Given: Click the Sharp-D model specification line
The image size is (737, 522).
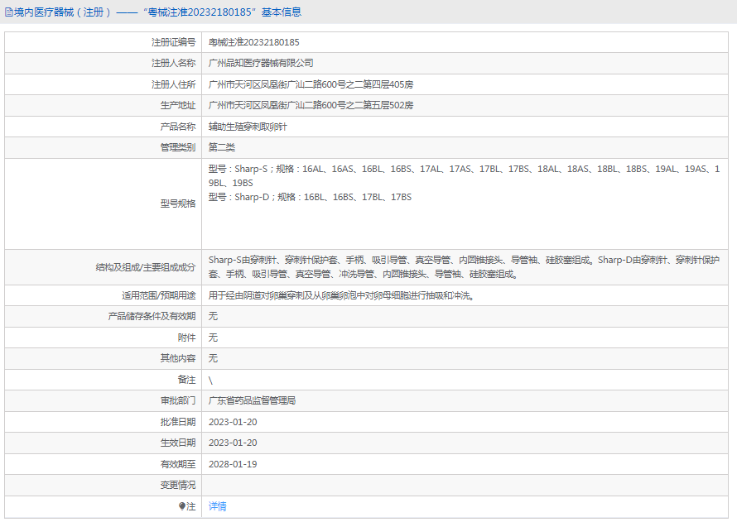Looking at the screenshot, I should [310, 197].
